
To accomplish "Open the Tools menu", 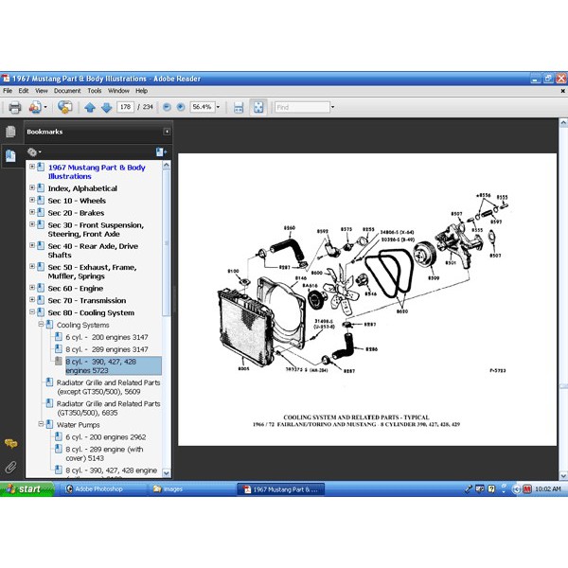I will [95, 91].
